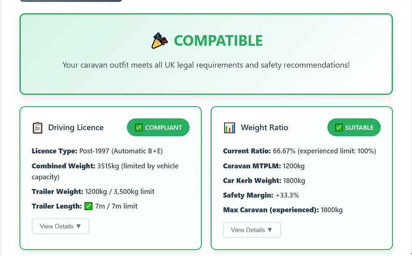Click the clipboard icon beside Driving Licence
This screenshot has width=412, height=256.
[x=37, y=127]
